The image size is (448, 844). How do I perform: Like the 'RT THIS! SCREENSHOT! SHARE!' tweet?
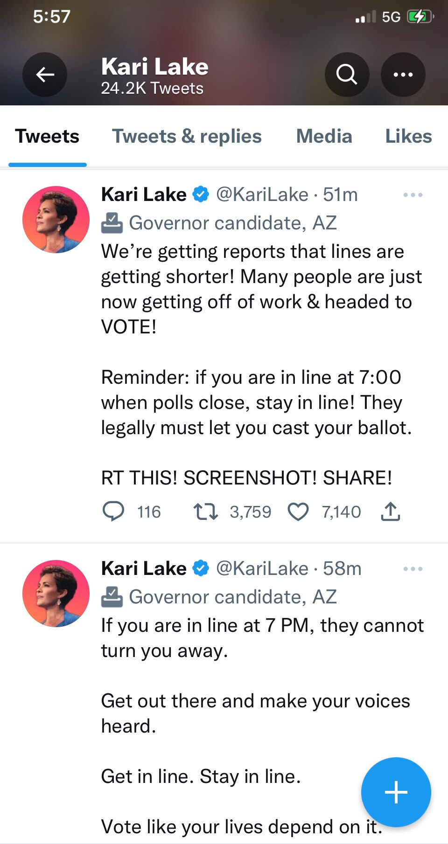tap(299, 512)
